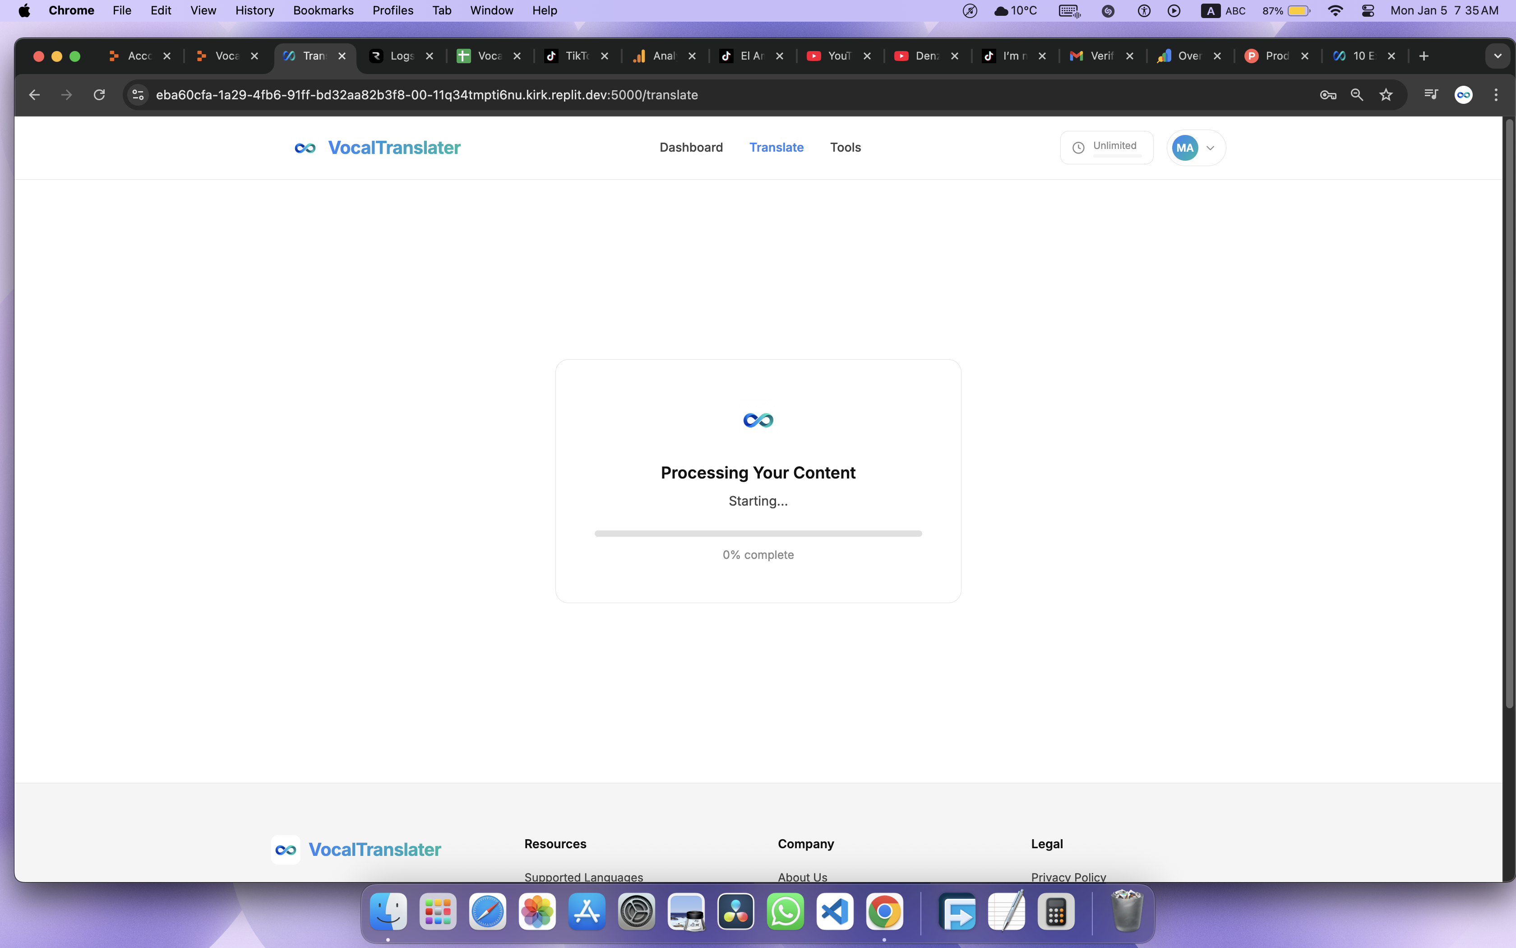Image resolution: width=1516 pixels, height=948 pixels.
Task: Open the Chrome three-dot menu
Action: 1496,95
